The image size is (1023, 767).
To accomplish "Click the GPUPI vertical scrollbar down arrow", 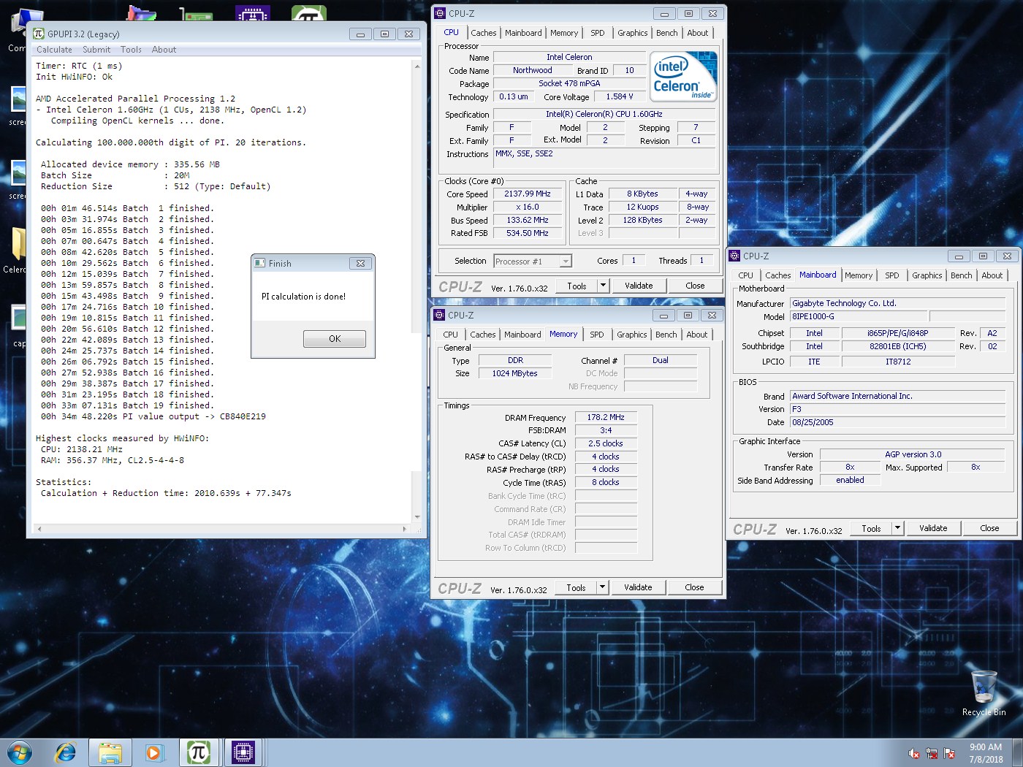I will [417, 517].
